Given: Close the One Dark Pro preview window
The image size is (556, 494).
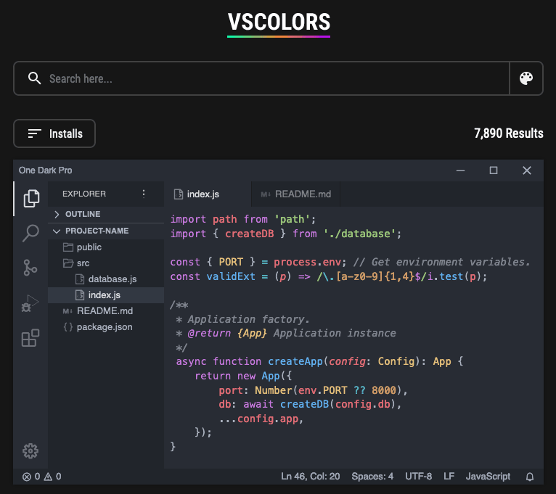Looking at the screenshot, I should pos(527,170).
